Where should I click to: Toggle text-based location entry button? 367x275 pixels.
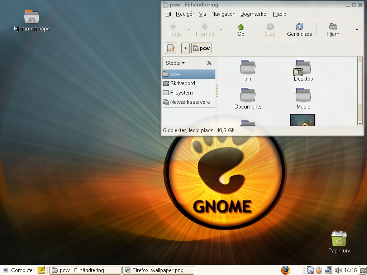(x=171, y=48)
